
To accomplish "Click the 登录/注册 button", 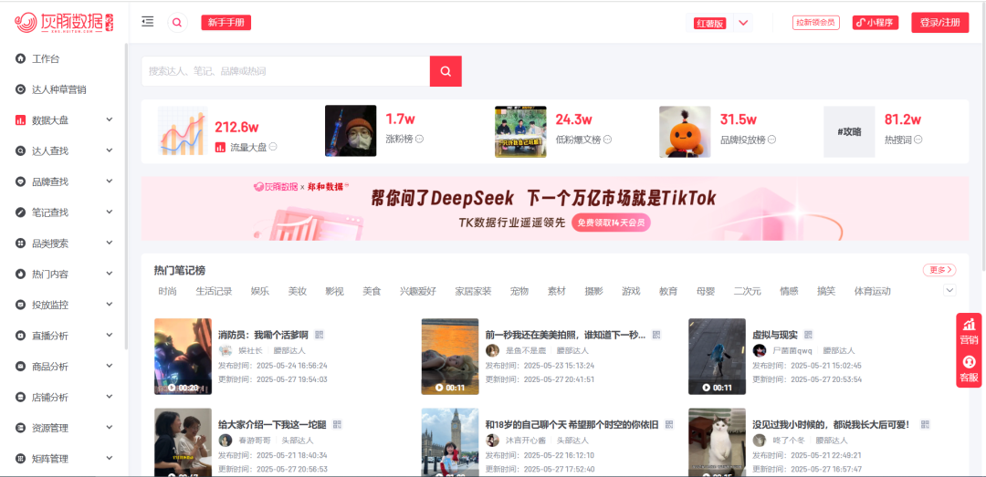I will (x=940, y=23).
